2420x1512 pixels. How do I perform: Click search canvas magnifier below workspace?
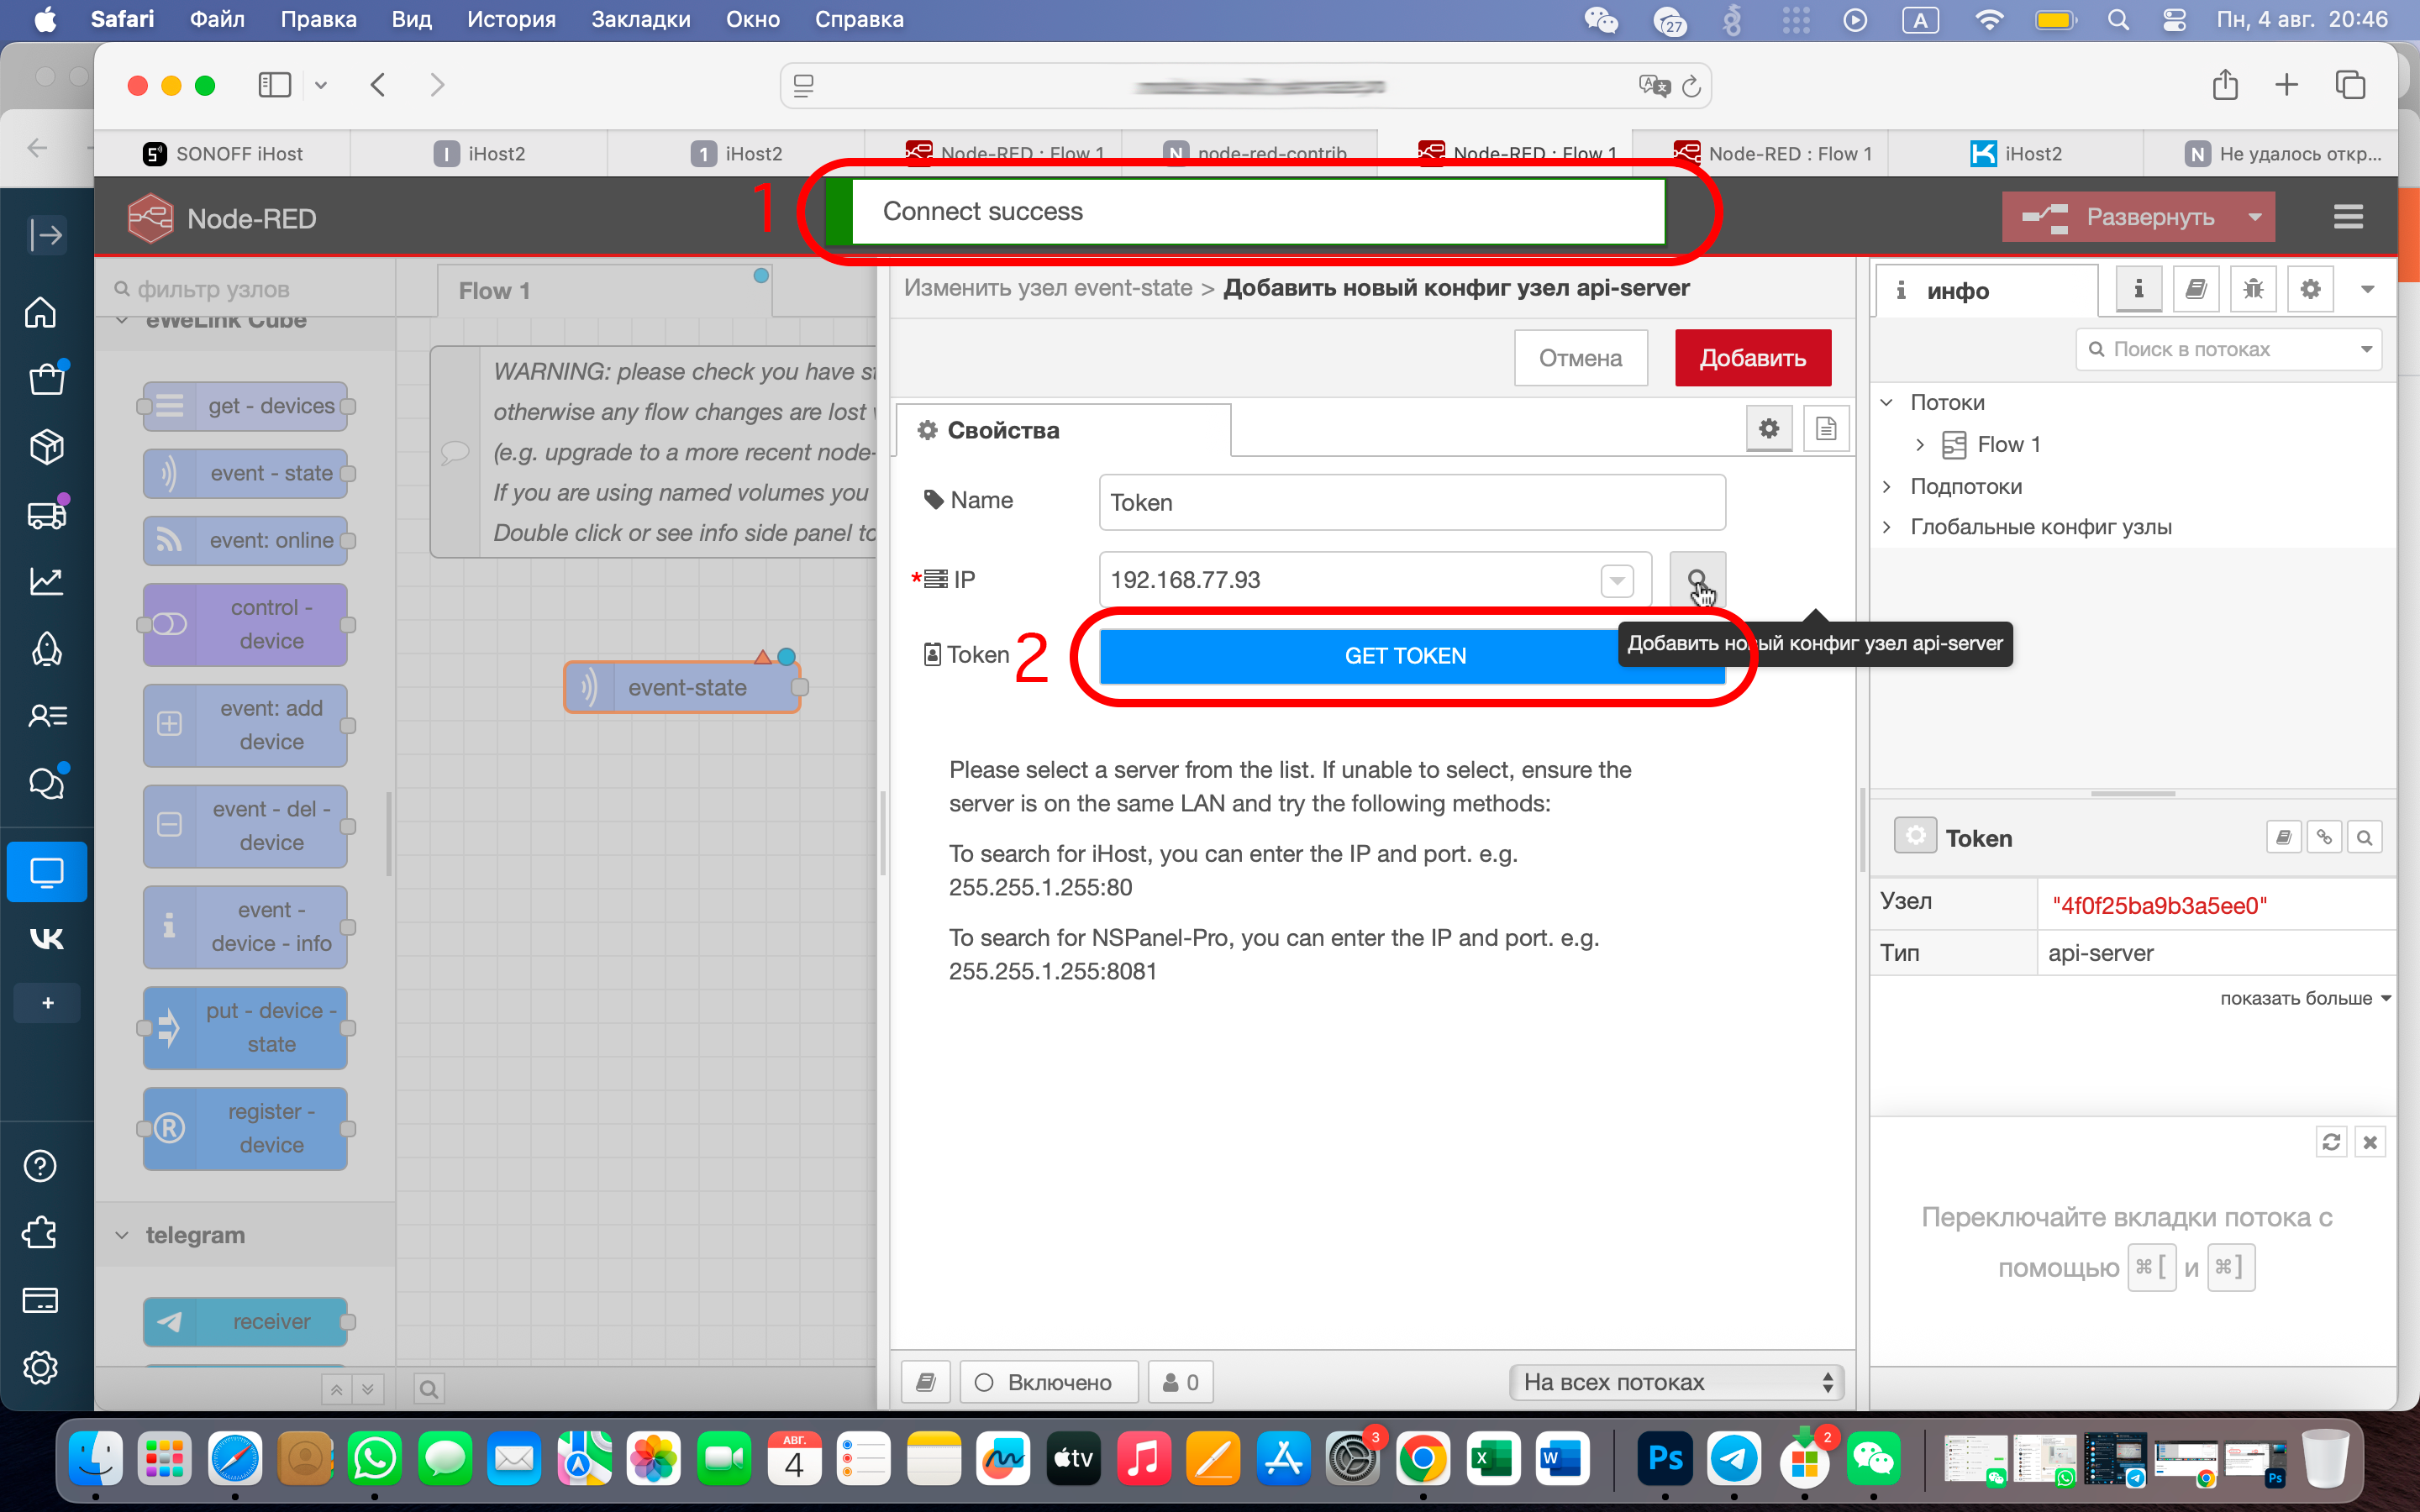[x=429, y=1389]
